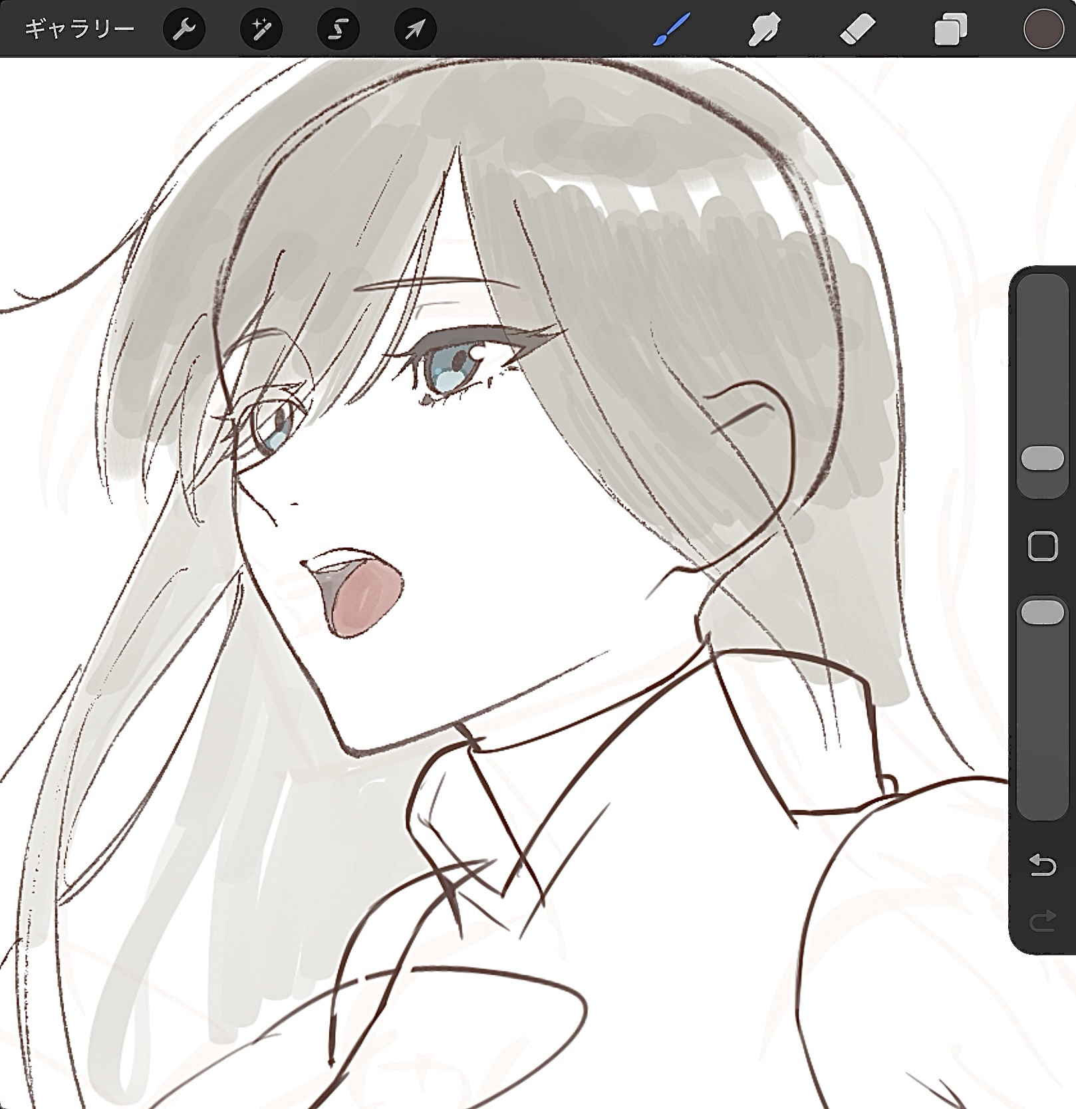Open the Actions wrench menu

[x=184, y=29]
